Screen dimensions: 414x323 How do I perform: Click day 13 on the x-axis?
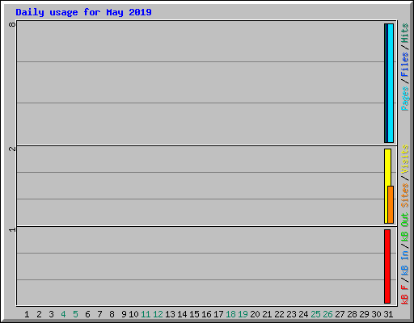pos(170,314)
